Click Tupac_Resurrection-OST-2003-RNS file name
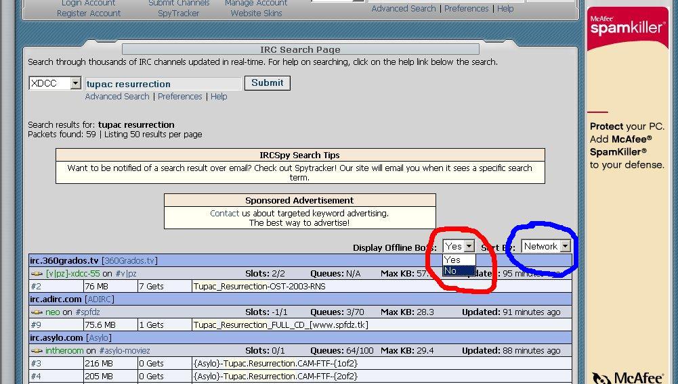 (x=259, y=287)
